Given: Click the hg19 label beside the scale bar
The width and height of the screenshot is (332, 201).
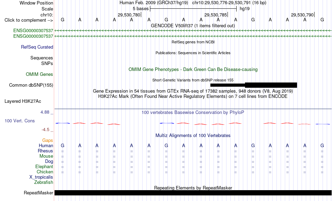Looking at the screenshot, I should click(245, 9).
